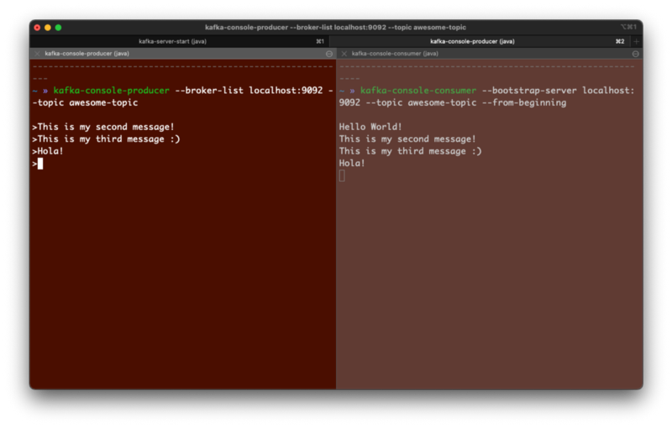Click consumer line "This is my third message :)"

(410, 151)
